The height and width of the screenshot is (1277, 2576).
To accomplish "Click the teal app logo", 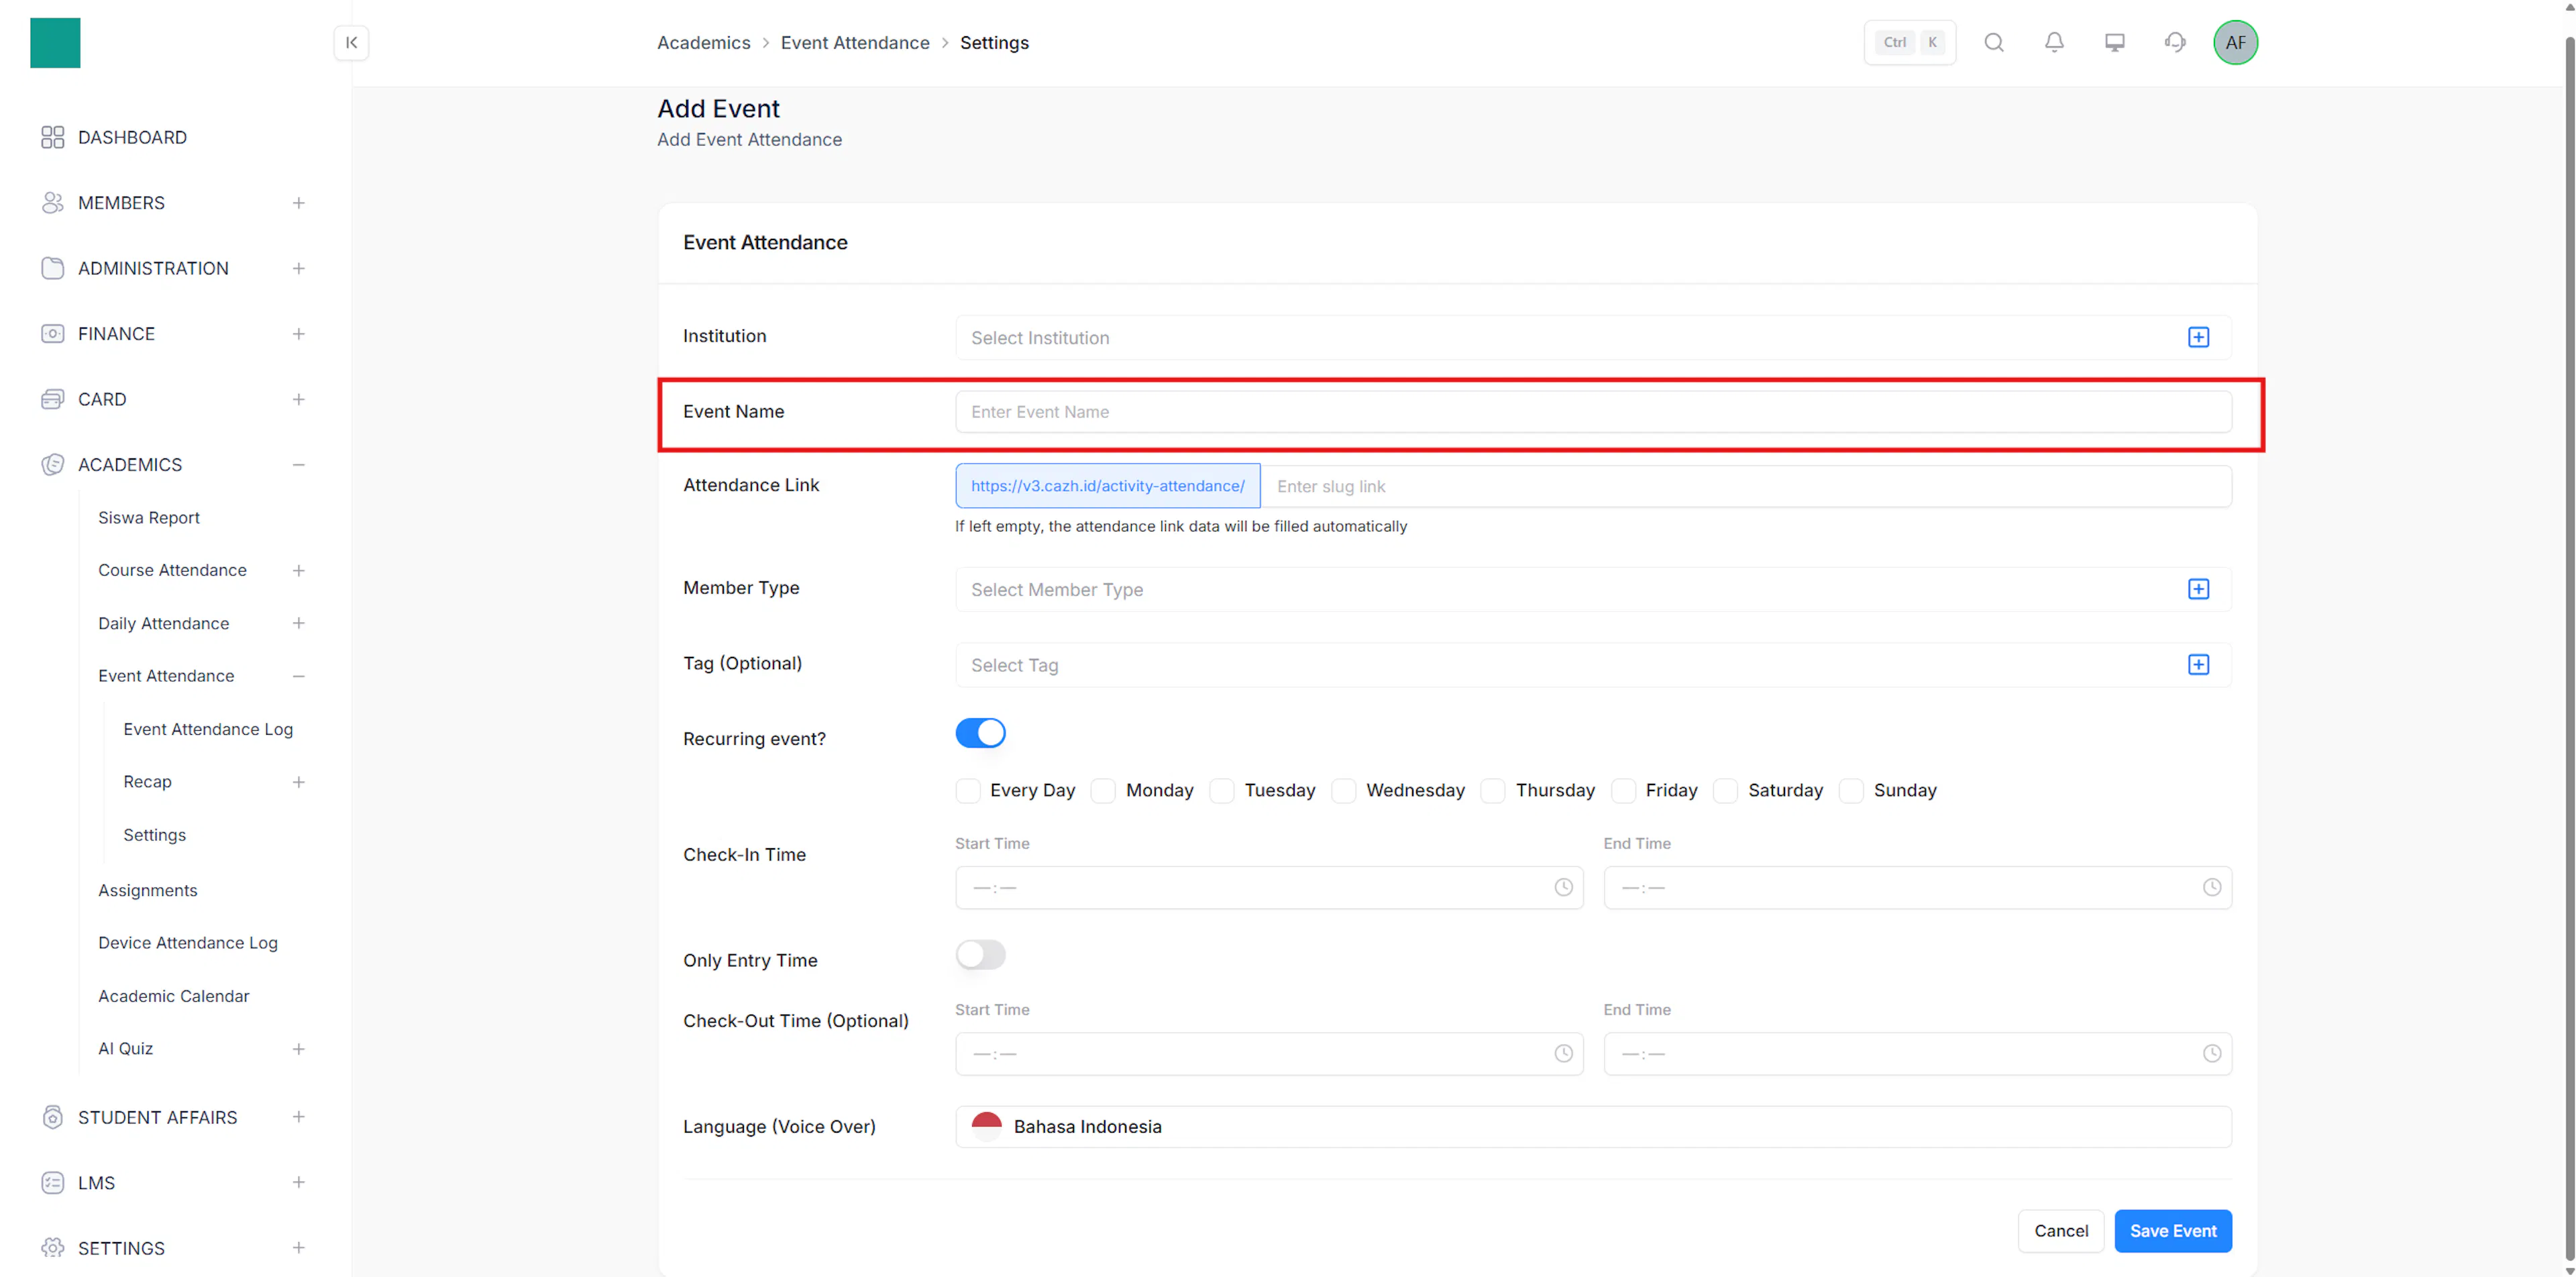I will point(55,43).
